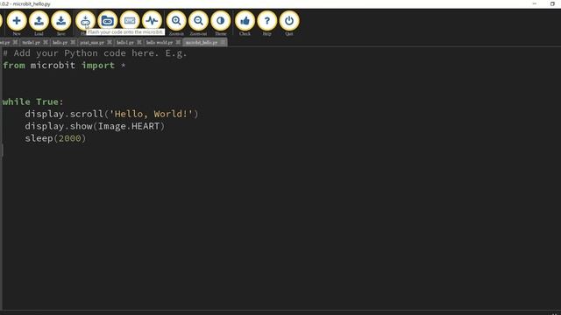
Task: Click the display.scroll('Hello, World!') line
Action: [111, 115]
